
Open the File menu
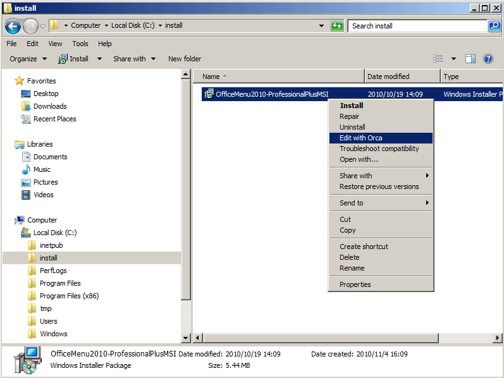(11, 44)
